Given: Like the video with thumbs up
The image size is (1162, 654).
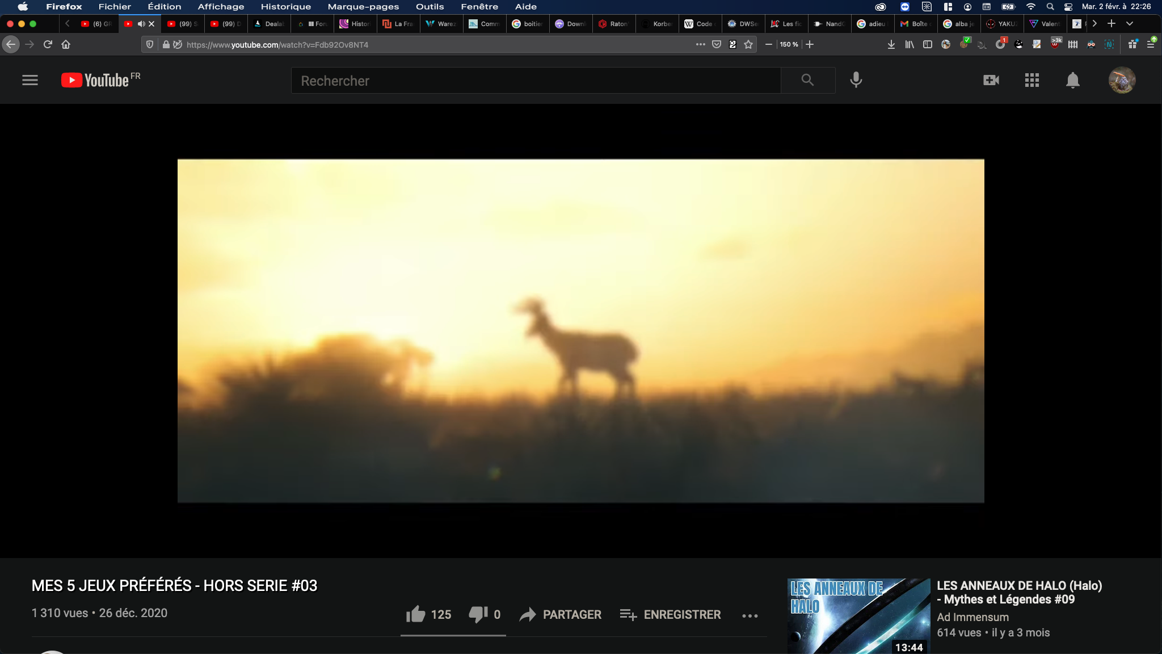Looking at the screenshot, I should click(x=416, y=614).
